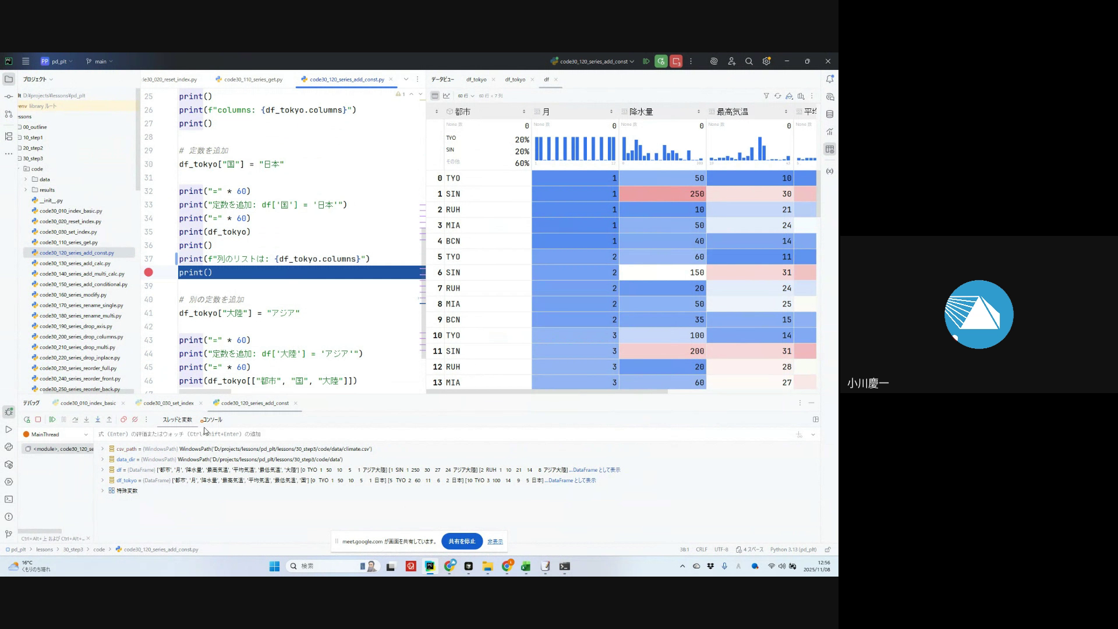
Task: Click Resume Program in debug toolbar
Action: 52,419
